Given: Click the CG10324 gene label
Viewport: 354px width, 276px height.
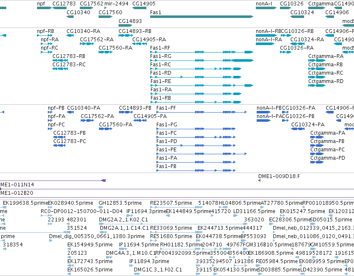Looking at the screenshot, I should 302,12.
